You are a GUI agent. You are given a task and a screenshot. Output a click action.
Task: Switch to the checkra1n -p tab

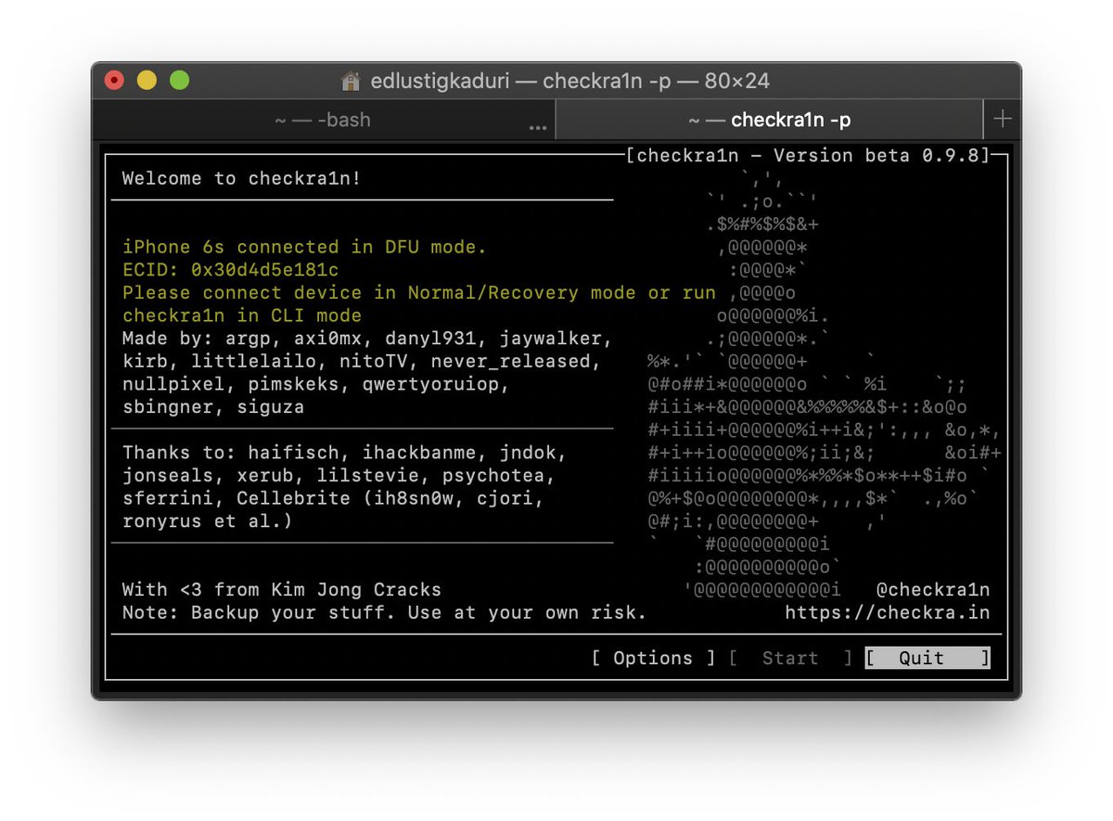769,120
